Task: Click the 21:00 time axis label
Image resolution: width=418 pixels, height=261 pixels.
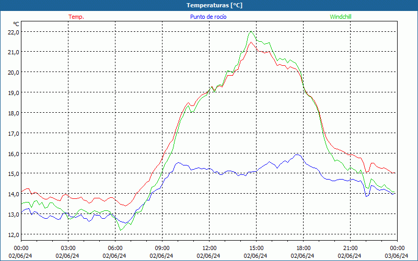Action: coord(350,248)
